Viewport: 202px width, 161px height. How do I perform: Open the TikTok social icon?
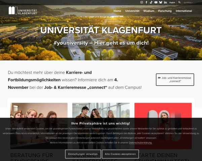pyautogui.click(x=151, y=2)
